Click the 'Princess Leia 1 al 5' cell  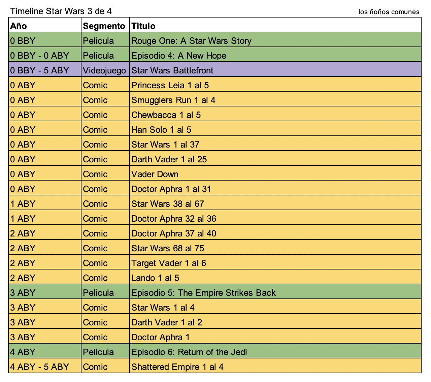pos(170,85)
